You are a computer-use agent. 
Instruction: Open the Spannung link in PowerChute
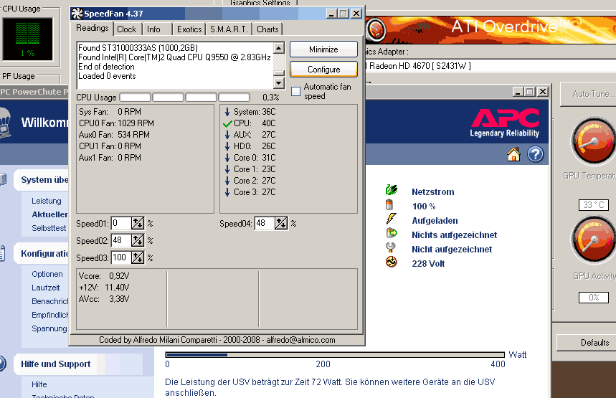click(x=49, y=328)
